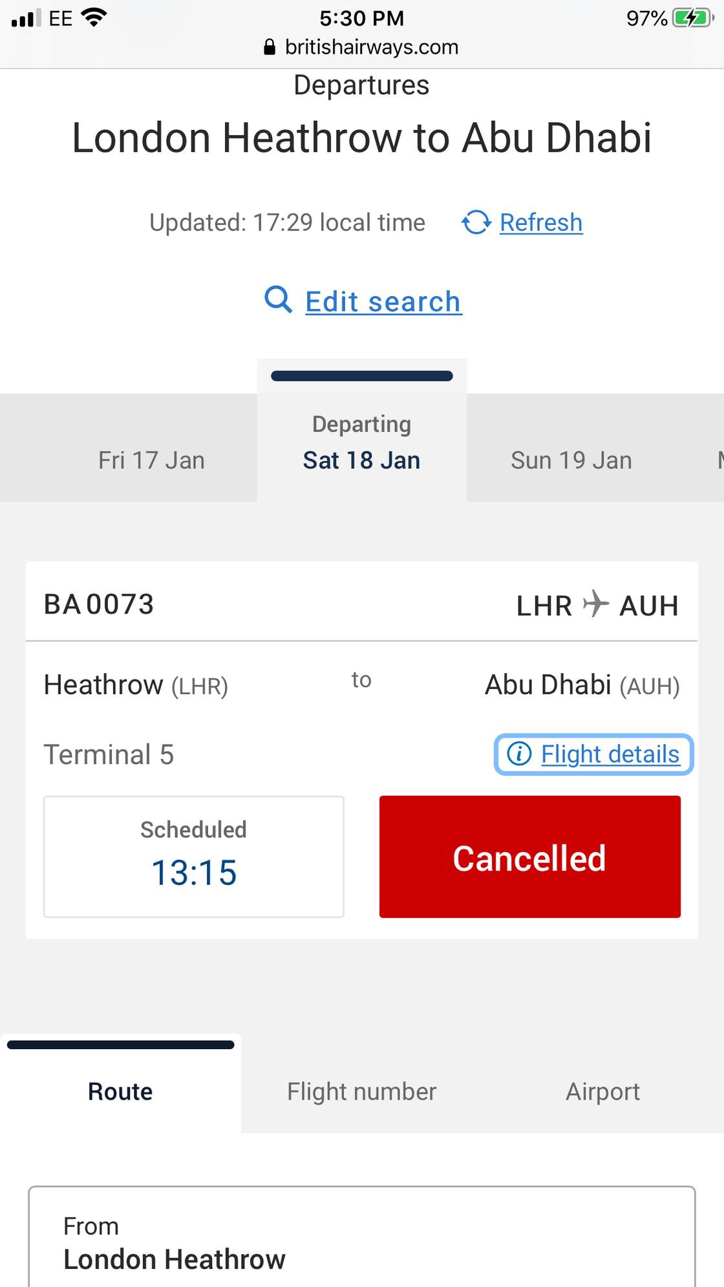The image size is (724, 1287).
Task: Tap the circular refresh arrows icon
Action: [476, 222]
